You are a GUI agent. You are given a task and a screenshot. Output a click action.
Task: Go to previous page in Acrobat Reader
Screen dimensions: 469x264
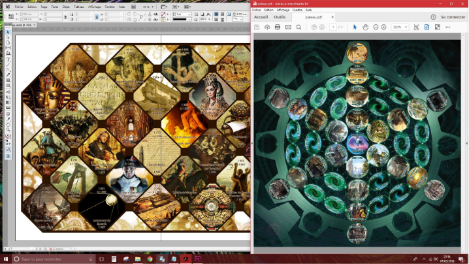click(314, 27)
